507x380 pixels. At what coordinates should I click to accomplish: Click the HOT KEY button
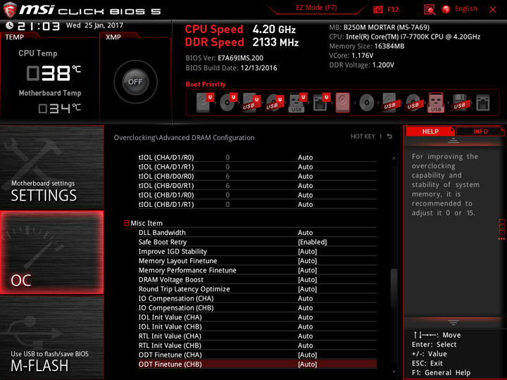[363, 137]
